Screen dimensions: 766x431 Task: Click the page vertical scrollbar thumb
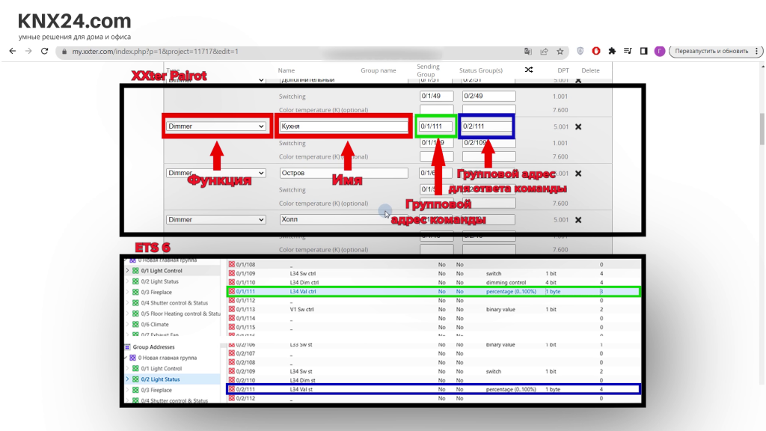[762, 129]
